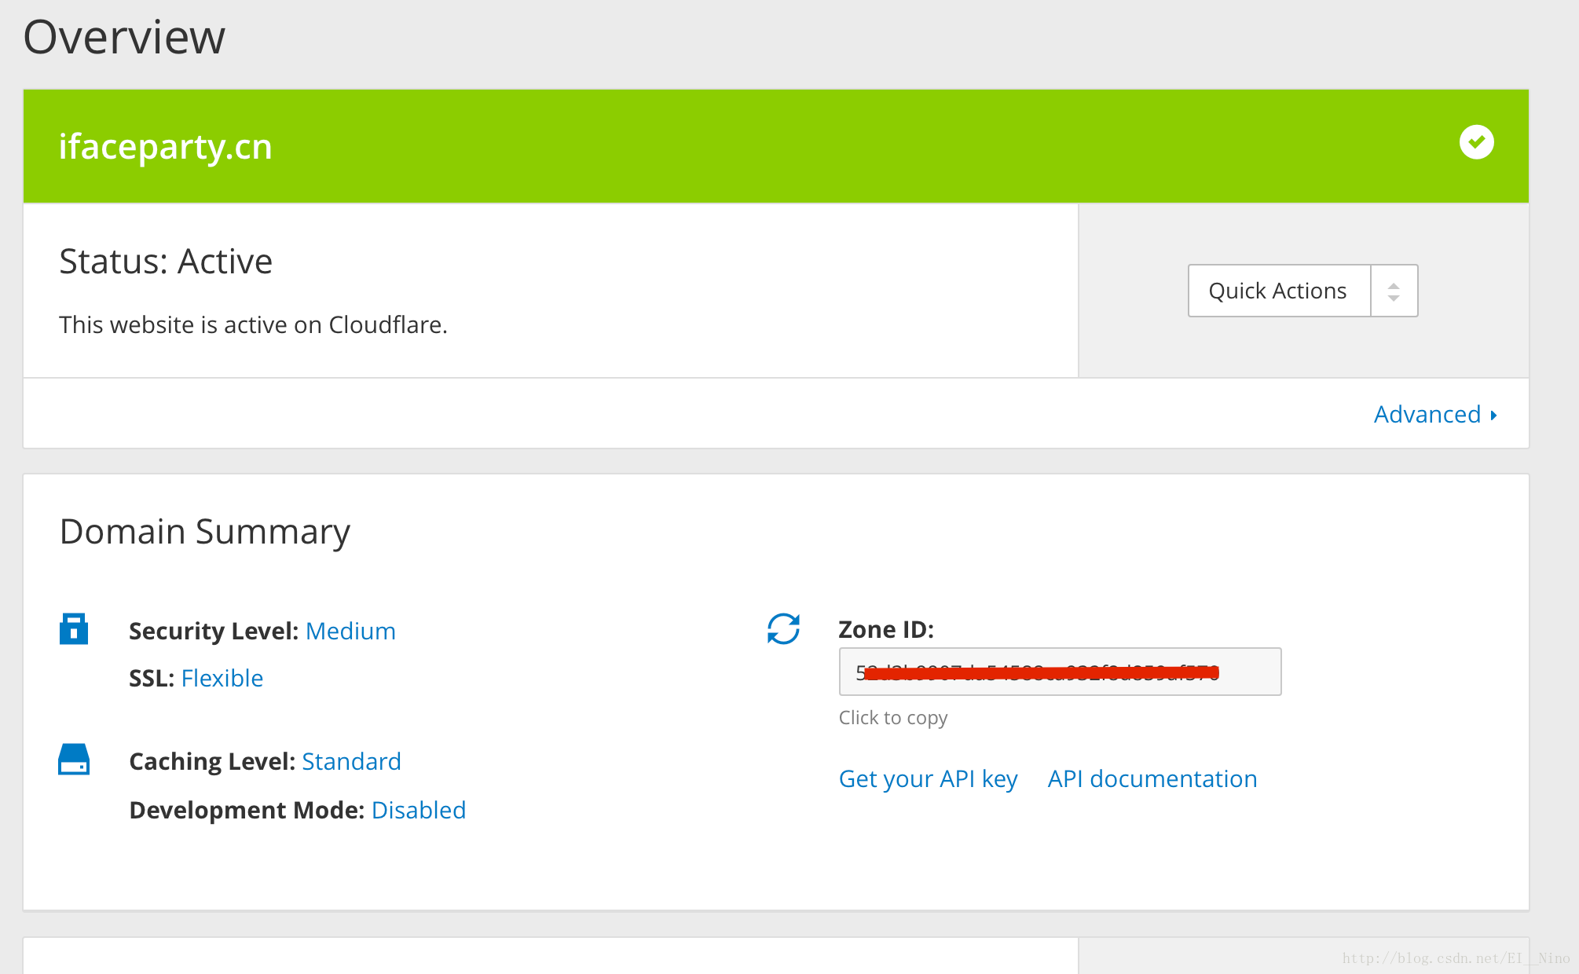Image resolution: width=1579 pixels, height=974 pixels.
Task: Click the green checkmark status icon
Action: coord(1476,142)
